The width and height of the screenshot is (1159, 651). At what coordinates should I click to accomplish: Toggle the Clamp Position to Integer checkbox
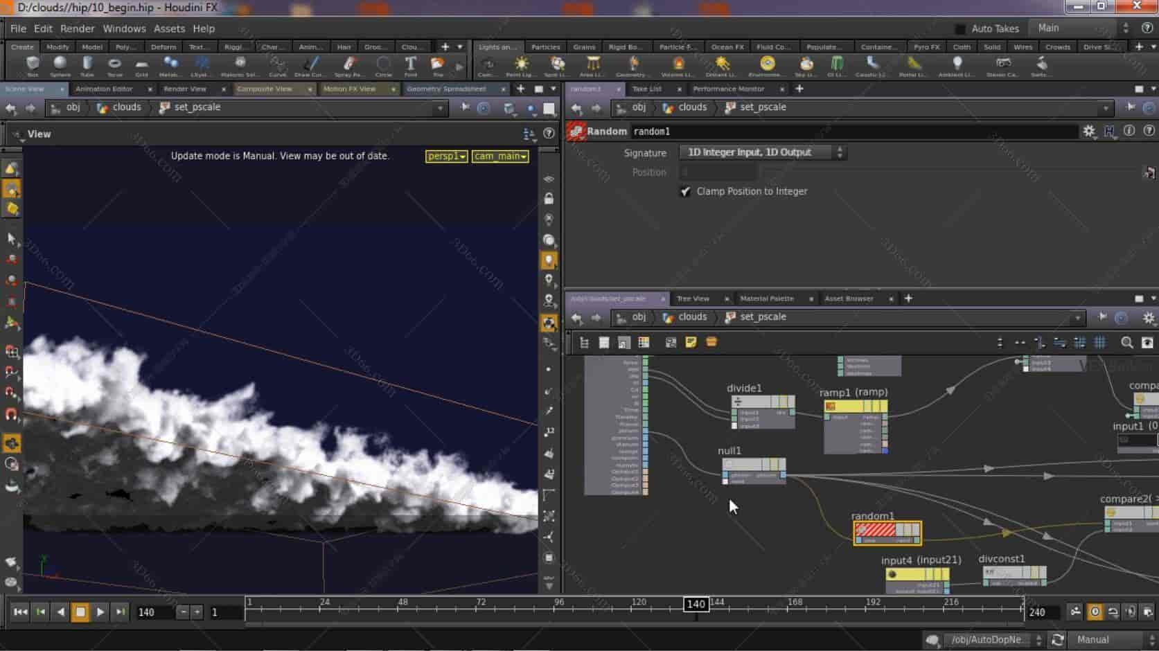[685, 191]
